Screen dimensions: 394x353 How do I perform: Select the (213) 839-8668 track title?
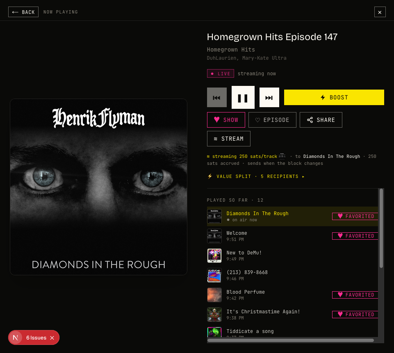click(247, 272)
